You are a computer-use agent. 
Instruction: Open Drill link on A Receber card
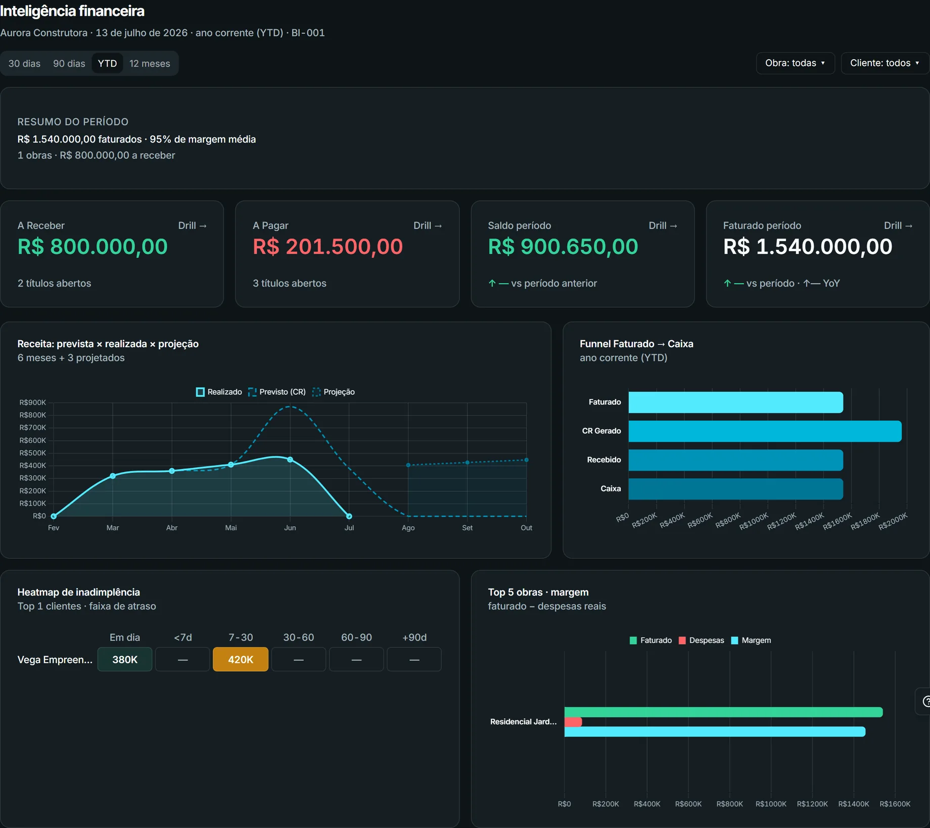192,225
